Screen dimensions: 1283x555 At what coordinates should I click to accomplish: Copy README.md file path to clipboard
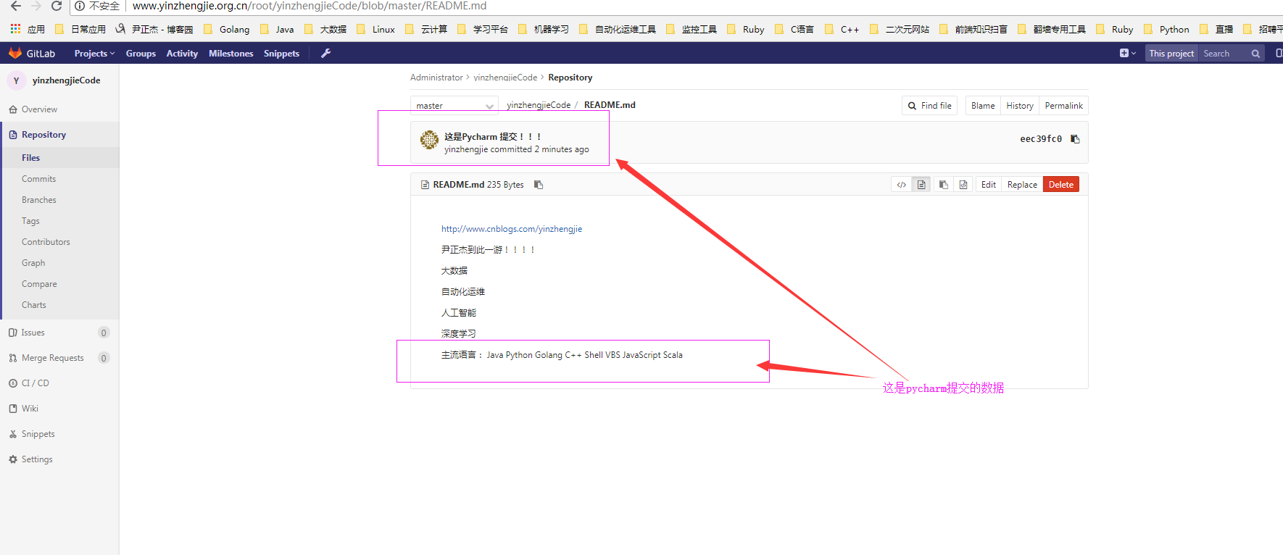pyautogui.click(x=539, y=185)
